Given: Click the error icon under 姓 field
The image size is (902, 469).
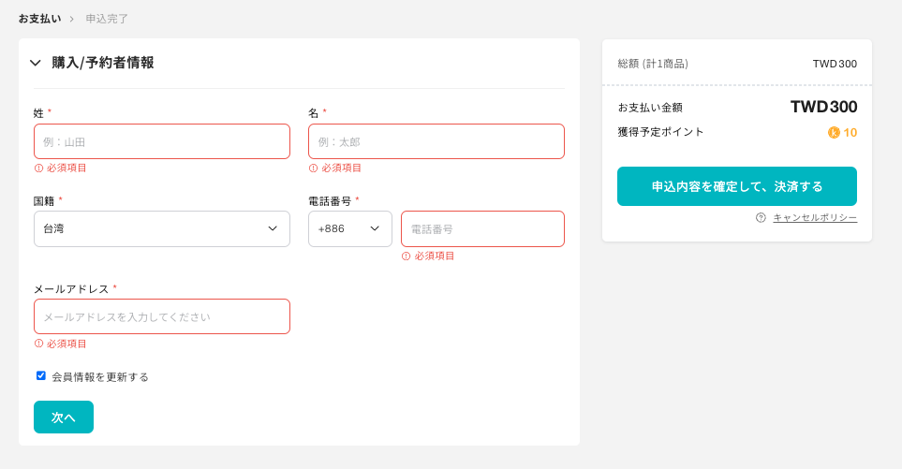Looking at the screenshot, I should point(39,169).
